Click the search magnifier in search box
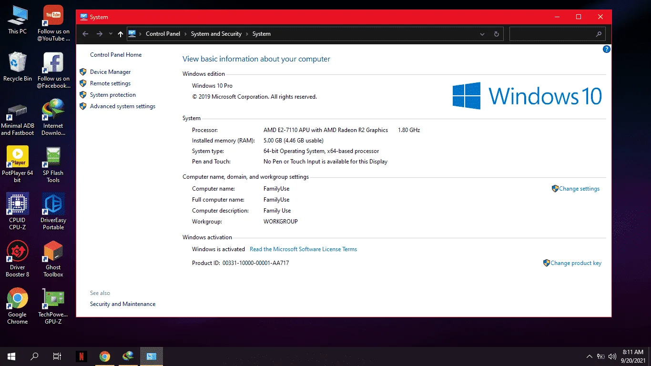 click(x=599, y=34)
